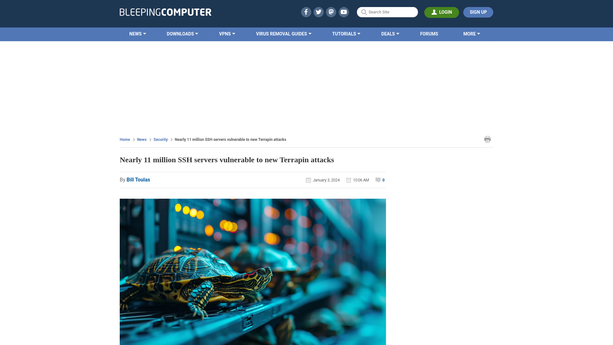The height and width of the screenshot is (345, 613).
Task: Click the LOGIN button
Action: tap(442, 12)
